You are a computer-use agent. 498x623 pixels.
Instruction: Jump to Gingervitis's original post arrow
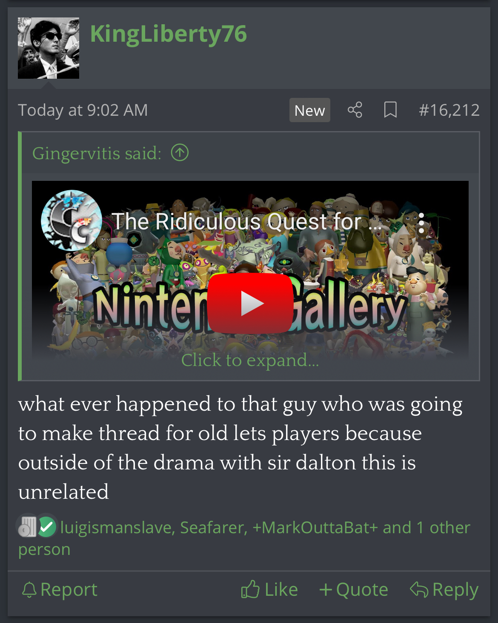coord(180,152)
